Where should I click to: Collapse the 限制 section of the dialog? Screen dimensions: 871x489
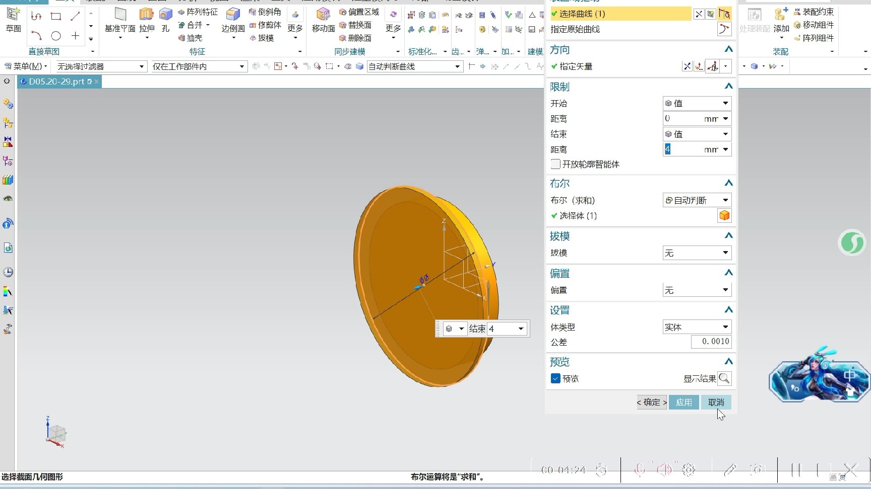[728, 86]
